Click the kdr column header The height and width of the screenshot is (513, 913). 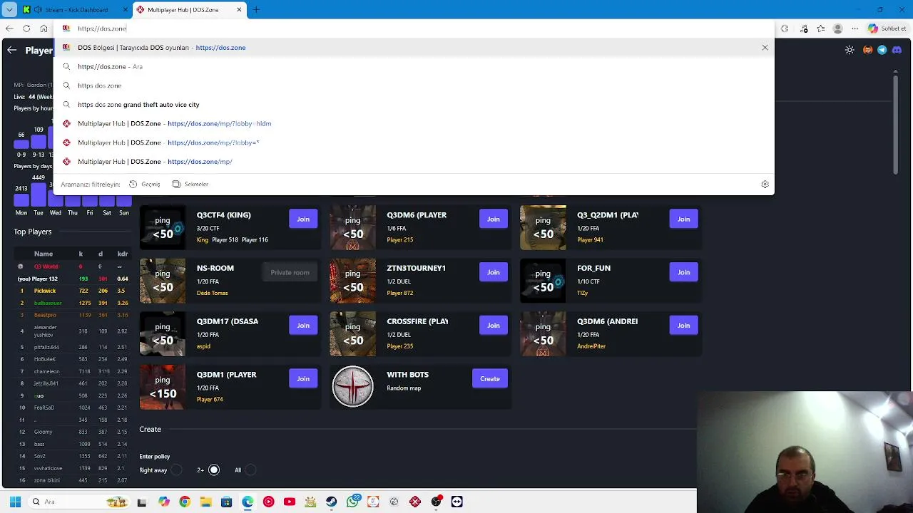123,254
